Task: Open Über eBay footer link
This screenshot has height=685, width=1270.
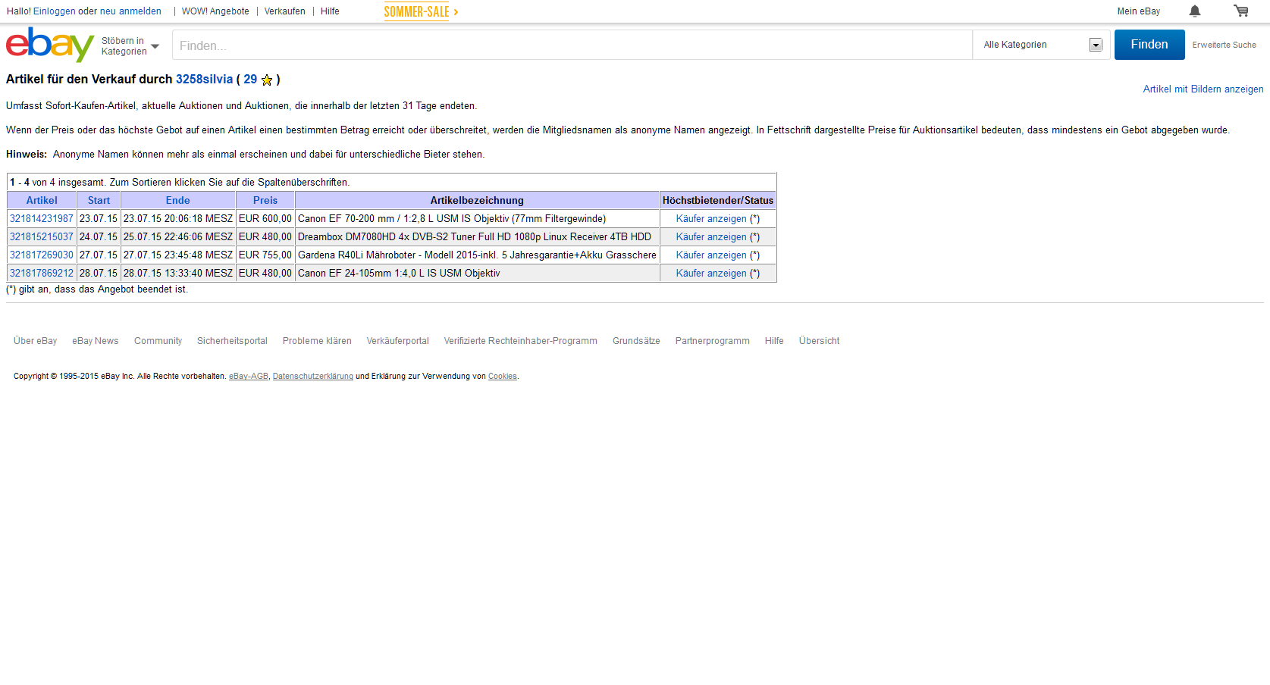Action: pyautogui.click(x=35, y=341)
